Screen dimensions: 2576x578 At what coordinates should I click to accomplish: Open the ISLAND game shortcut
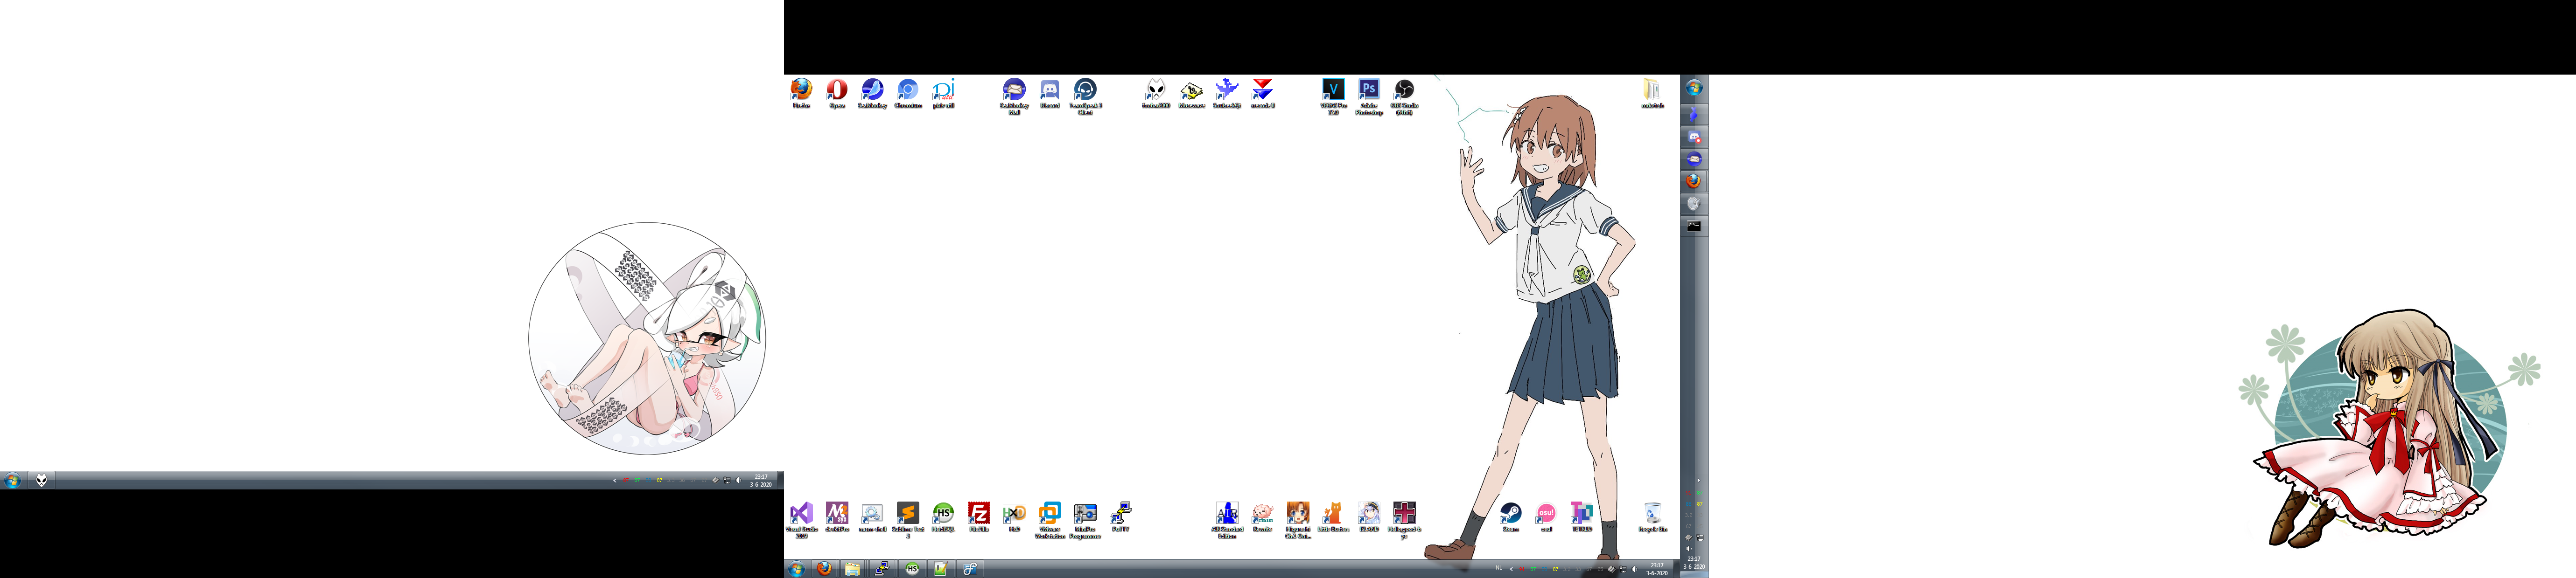[1369, 517]
